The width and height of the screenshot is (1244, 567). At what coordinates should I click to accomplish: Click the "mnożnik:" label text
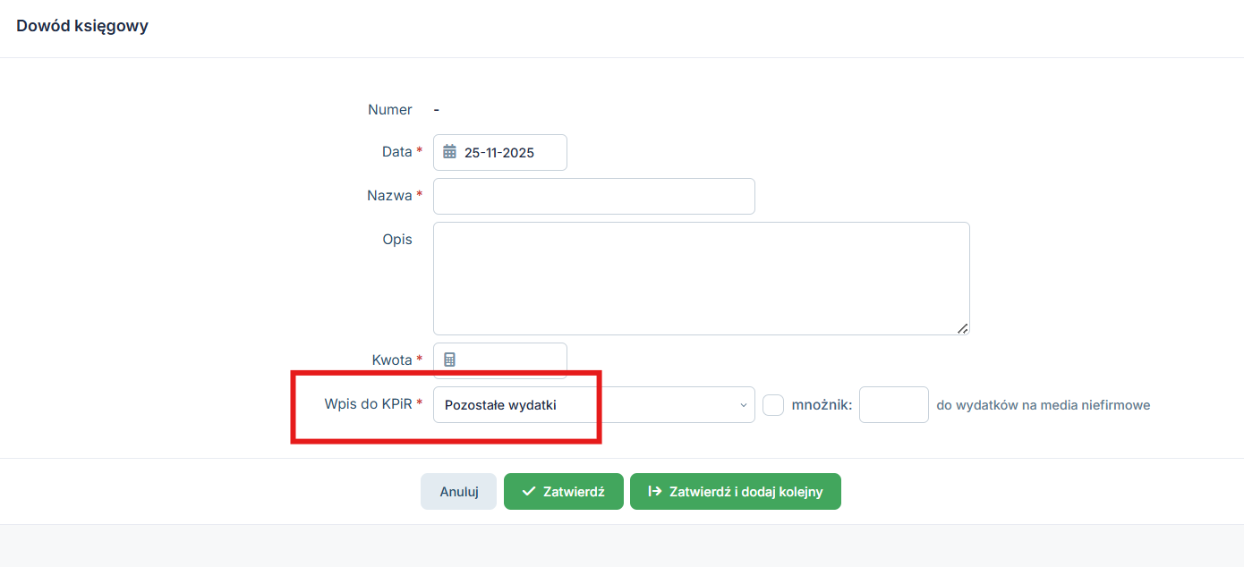point(822,405)
